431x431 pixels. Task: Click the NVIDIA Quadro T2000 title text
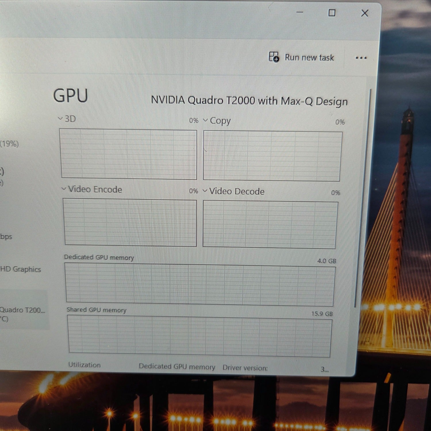[249, 101]
